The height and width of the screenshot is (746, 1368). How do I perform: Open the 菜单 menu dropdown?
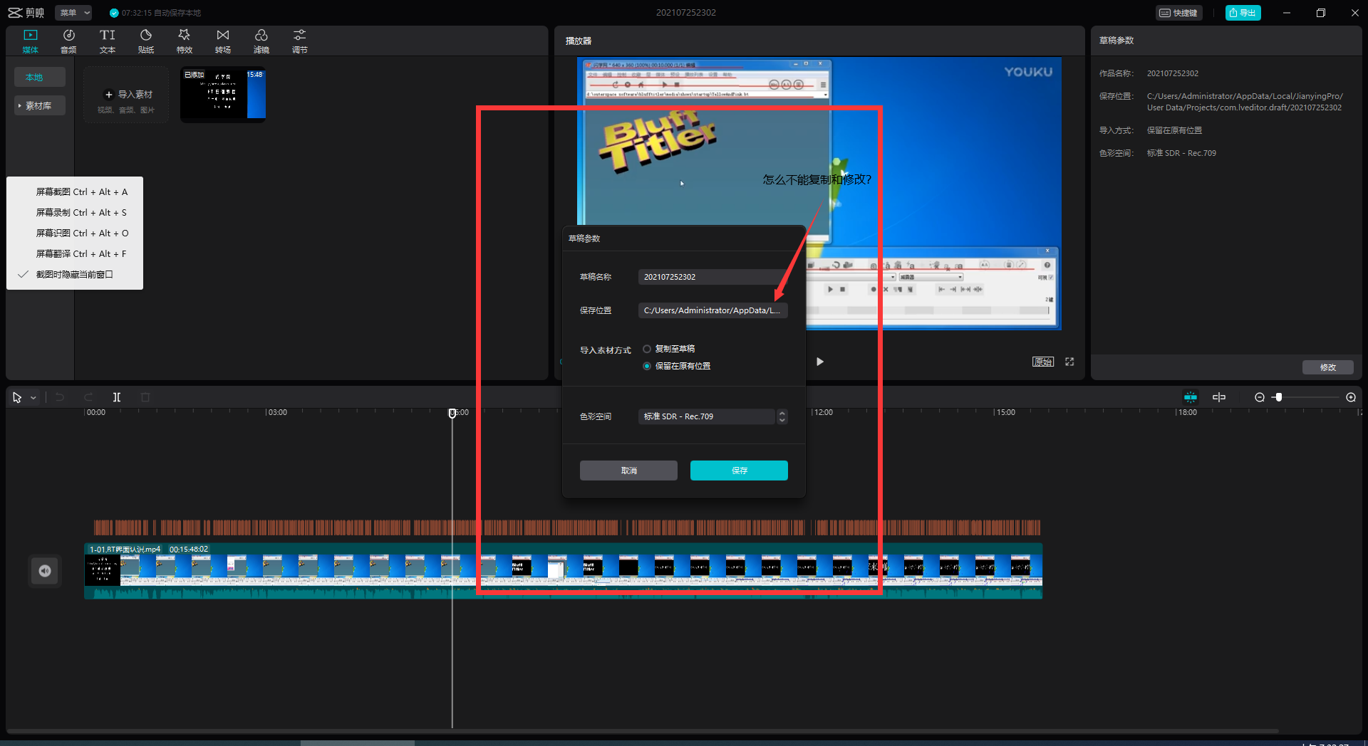pyautogui.click(x=74, y=13)
